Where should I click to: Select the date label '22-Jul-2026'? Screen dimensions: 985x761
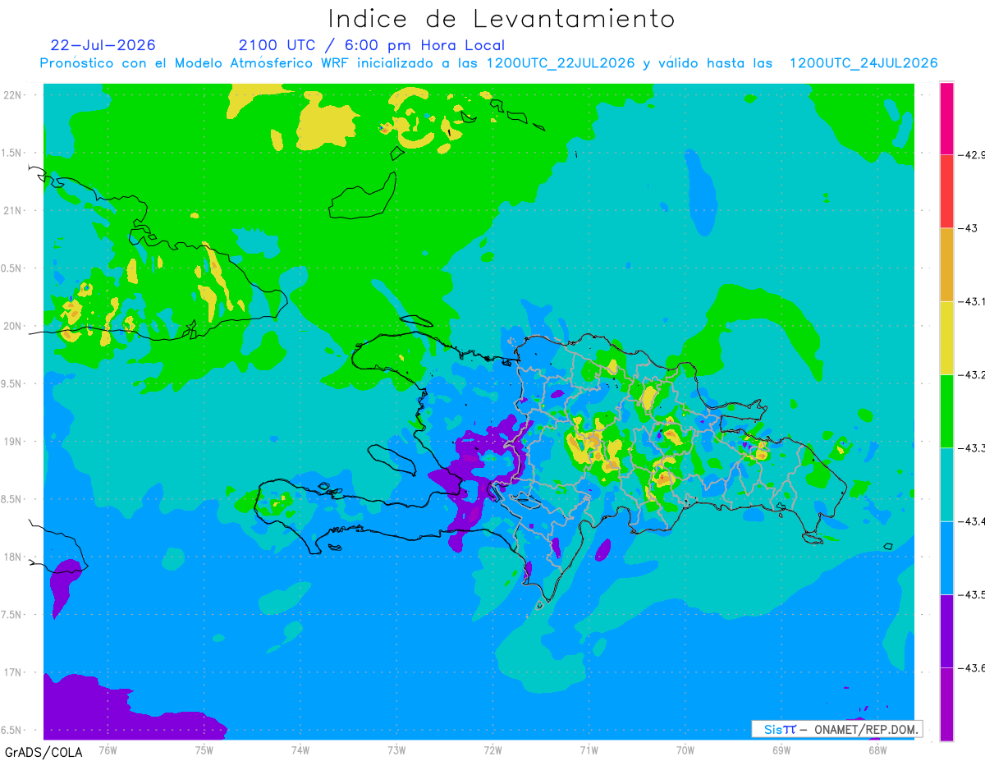103,45
